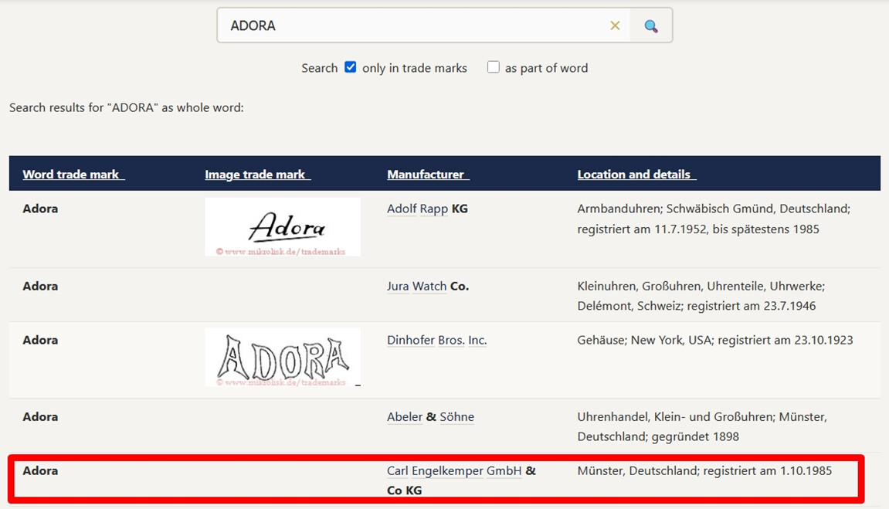Sort by Manufacturer column header
This screenshot has width=889, height=509.
428,174
